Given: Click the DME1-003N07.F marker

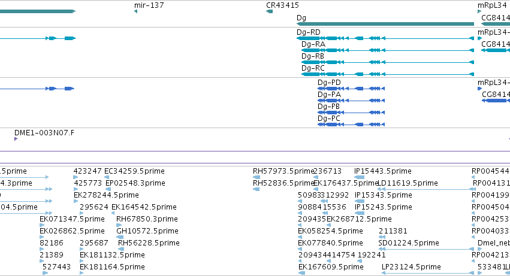Looking at the screenshot, I should point(16,139).
